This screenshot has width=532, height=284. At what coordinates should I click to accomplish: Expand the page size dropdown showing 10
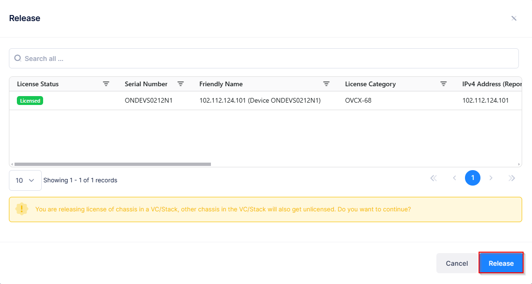click(25, 180)
